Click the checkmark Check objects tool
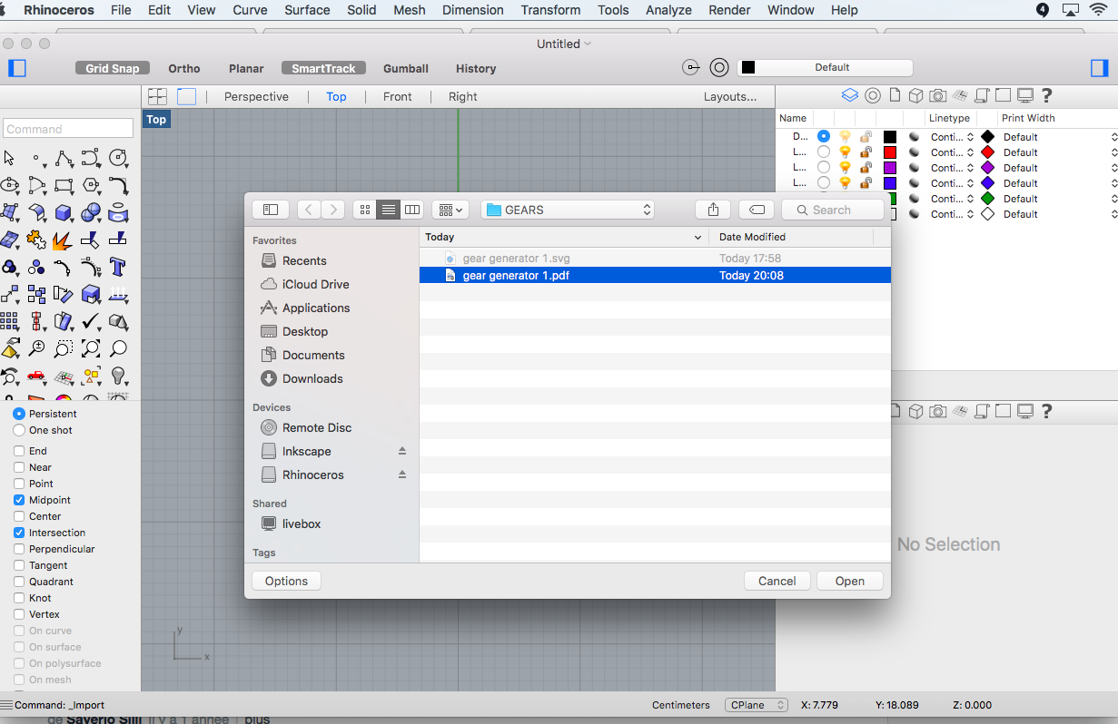The width and height of the screenshot is (1118, 724). pyautogui.click(x=91, y=321)
